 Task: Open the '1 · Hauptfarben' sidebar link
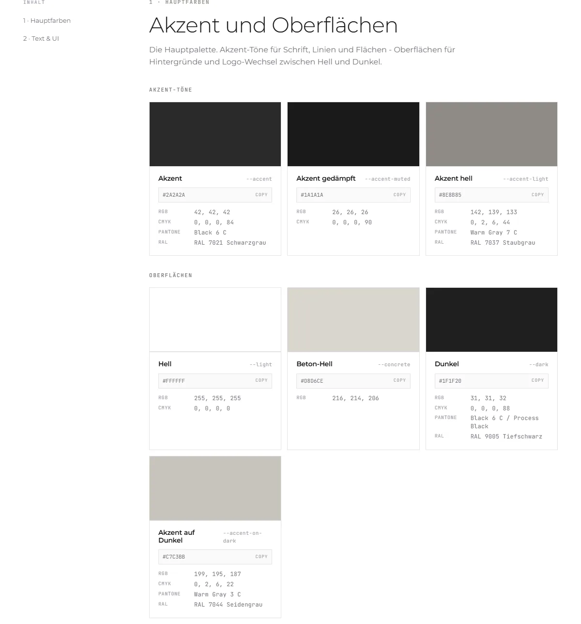46,20
